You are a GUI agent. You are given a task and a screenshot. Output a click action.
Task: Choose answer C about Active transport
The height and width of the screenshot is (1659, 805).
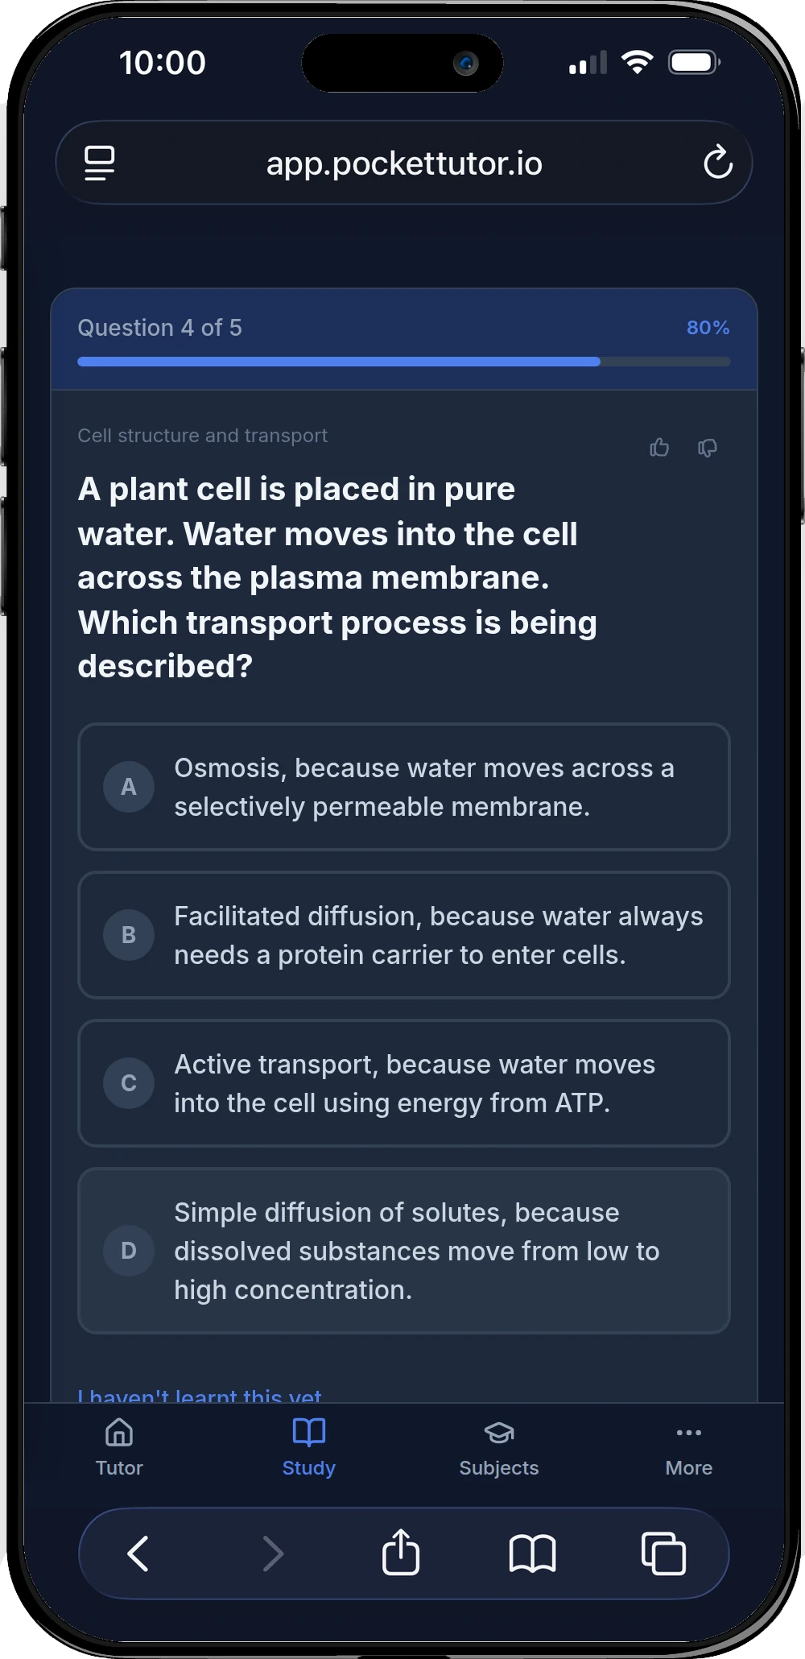pyautogui.click(x=404, y=1083)
